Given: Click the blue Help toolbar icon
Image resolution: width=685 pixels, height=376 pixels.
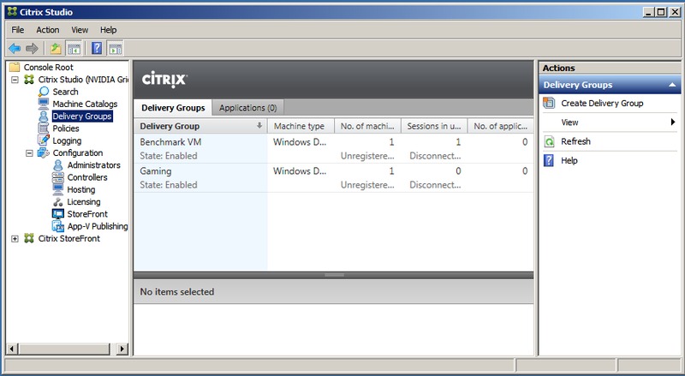Looking at the screenshot, I should point(97,48).
